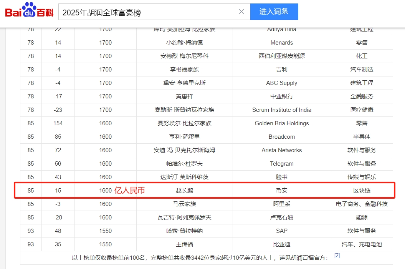Click the rank change value 48
Image resolution: width=405 pixels, height=269 pixels.
coord(58,231)
